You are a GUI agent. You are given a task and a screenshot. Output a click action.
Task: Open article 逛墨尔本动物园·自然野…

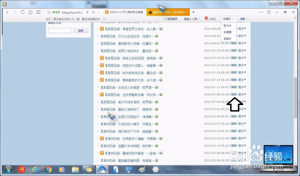click(127, 146)
